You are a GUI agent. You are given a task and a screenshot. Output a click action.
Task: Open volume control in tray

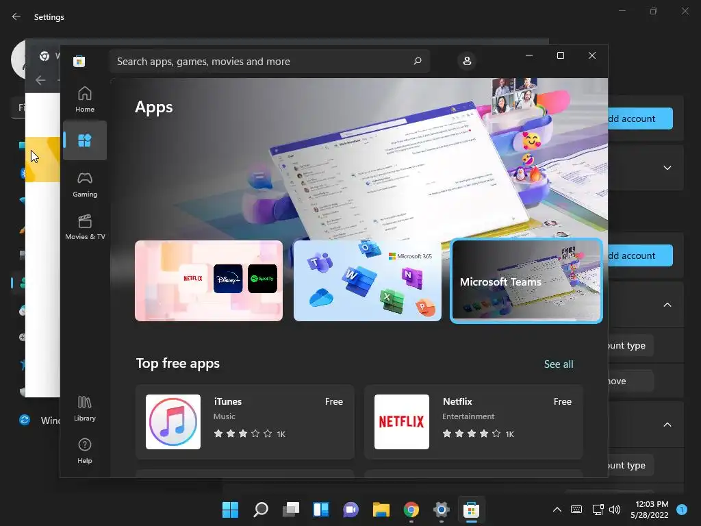click(x=615, y=510)
